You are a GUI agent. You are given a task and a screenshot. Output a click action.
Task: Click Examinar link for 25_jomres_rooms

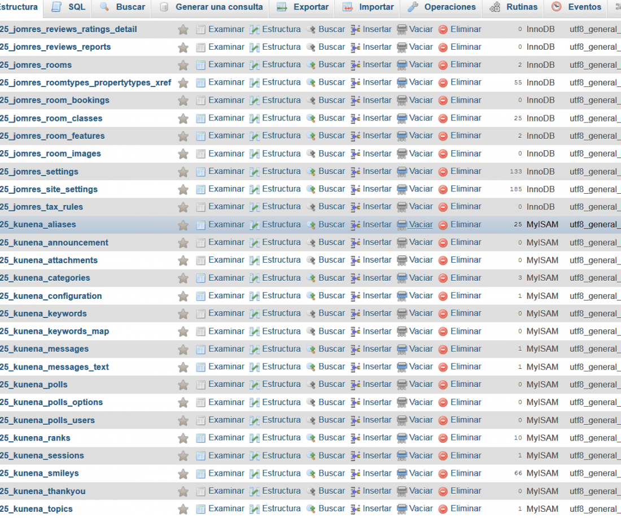[x=226, y=64]
